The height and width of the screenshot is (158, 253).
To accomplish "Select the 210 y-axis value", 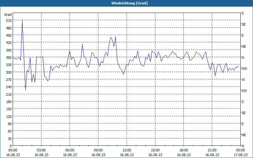I will [x=9, y=94].
